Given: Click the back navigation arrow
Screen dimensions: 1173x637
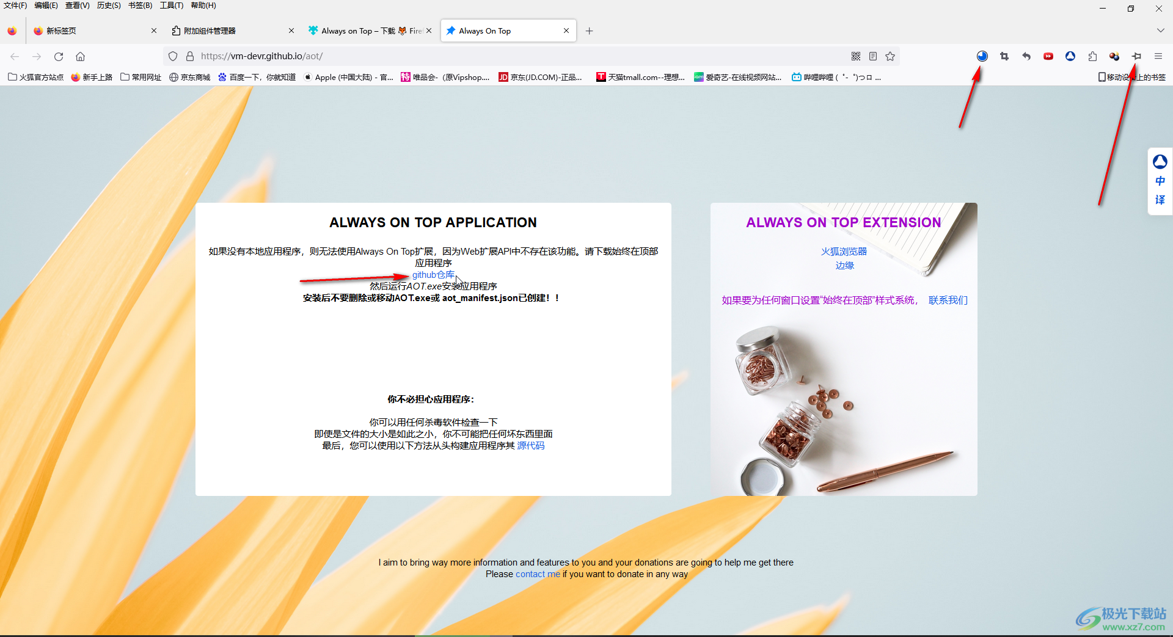Looking at the screenshot, I should pyautogui.click(x=15, y=56).
